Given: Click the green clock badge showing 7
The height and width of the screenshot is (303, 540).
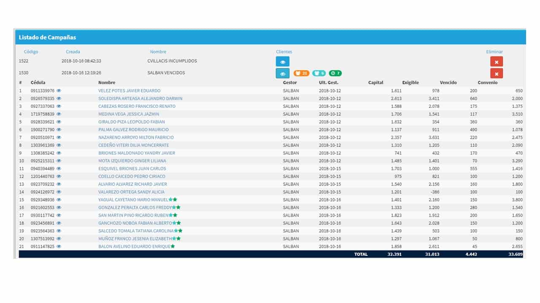Looking at the screenshot, I should (335, 73).
